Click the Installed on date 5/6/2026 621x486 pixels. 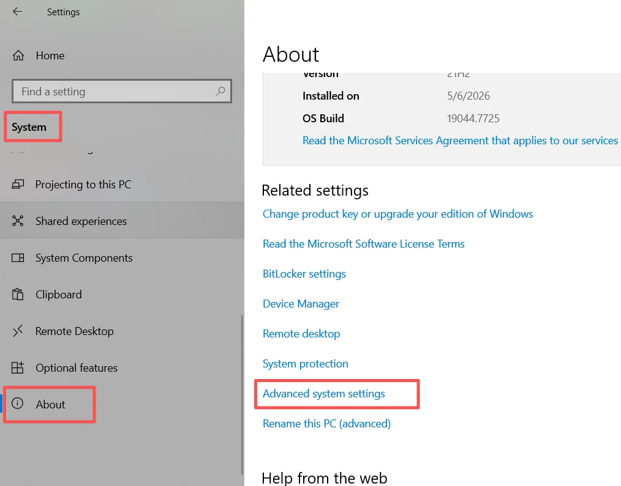pyautogui.click(x=469, y=96)
